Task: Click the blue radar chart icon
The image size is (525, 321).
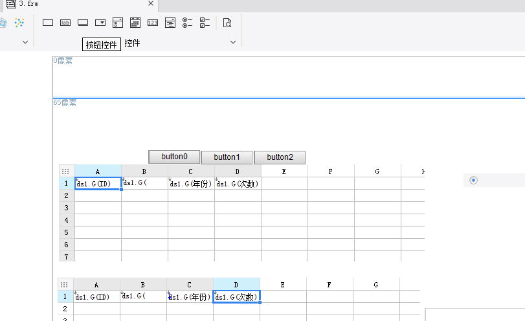Action: [3, 23]
